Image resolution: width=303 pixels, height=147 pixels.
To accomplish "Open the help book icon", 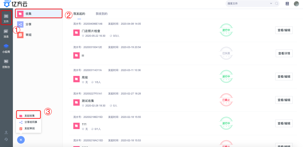I will tap(287, 4).
